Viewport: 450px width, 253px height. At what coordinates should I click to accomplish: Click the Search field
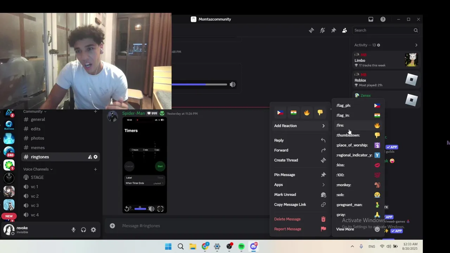(x=386, y=30)
